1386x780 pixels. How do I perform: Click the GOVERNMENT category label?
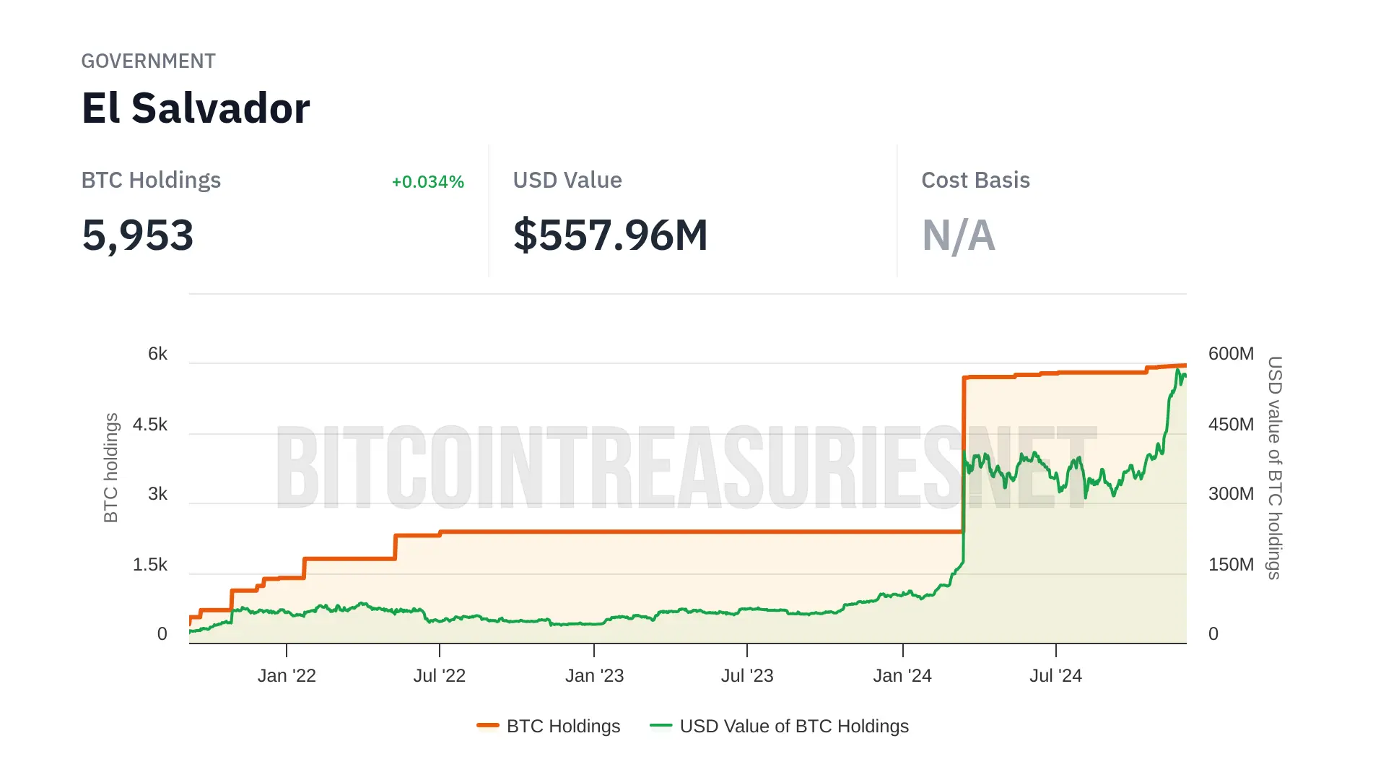[x=148, y=61]
